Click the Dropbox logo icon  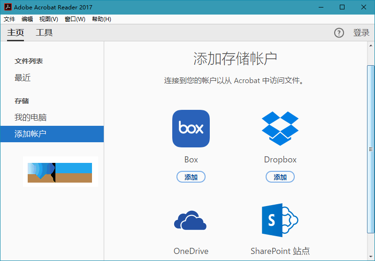(x=280, y=129)
